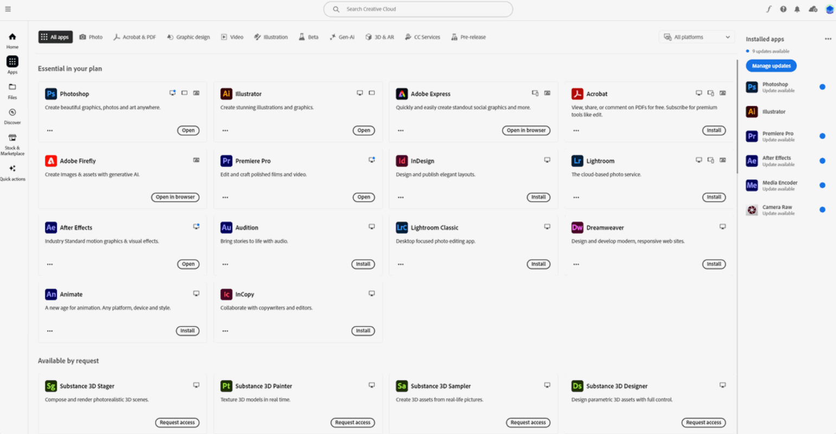The width and height of the screenshot is (836, 434).
Task: Open Adobe Express card more options
Action: pos(401,131)
